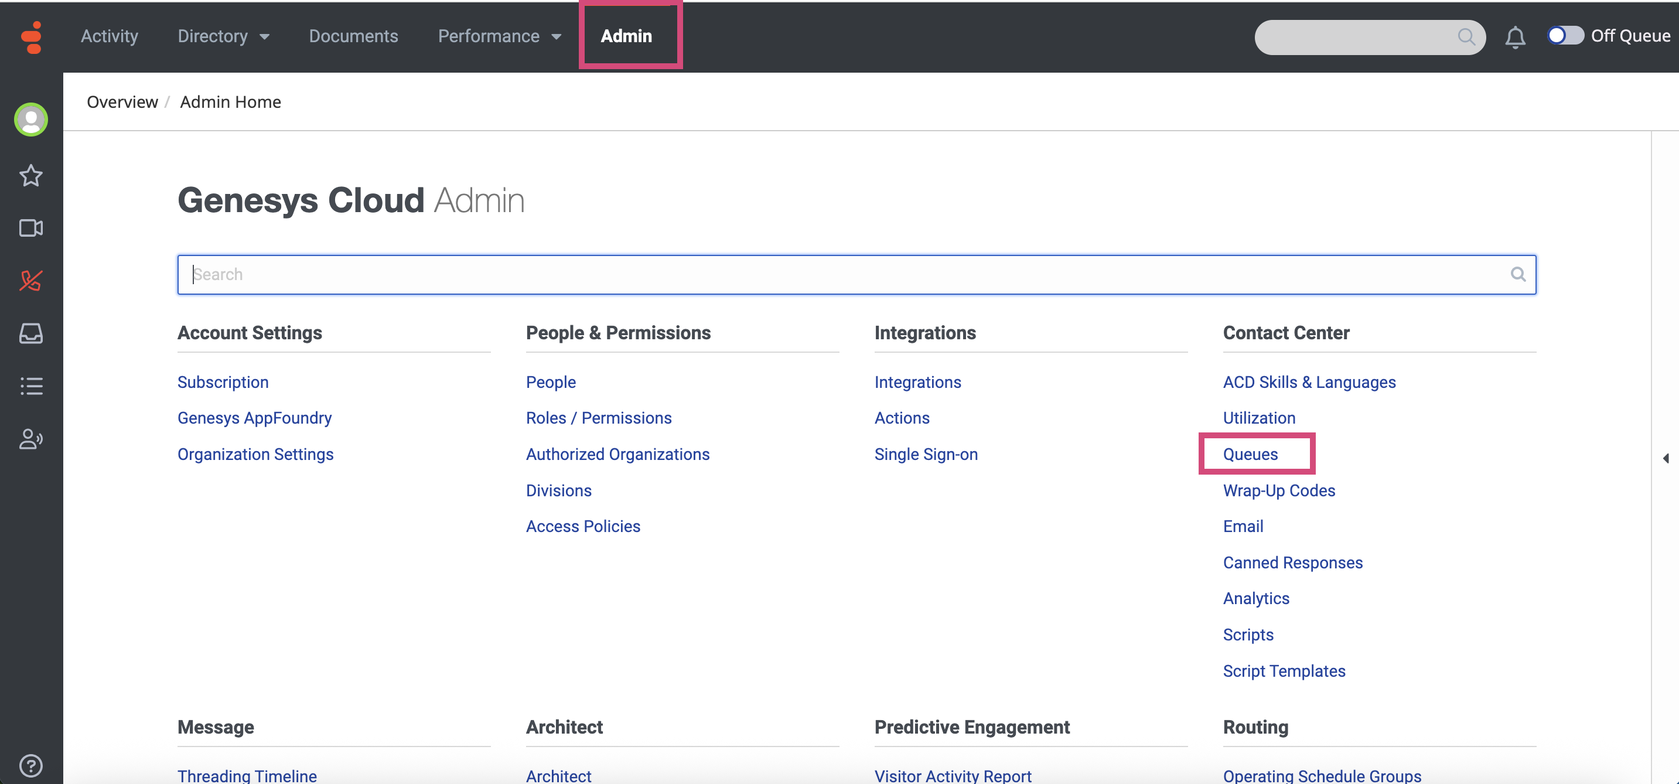Open the notifications bell
Screen dimensions: 1679x784
[1515, 38]
